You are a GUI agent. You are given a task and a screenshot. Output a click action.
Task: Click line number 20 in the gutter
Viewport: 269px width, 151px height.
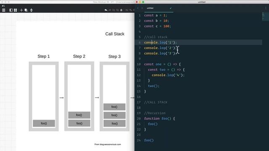139,118
